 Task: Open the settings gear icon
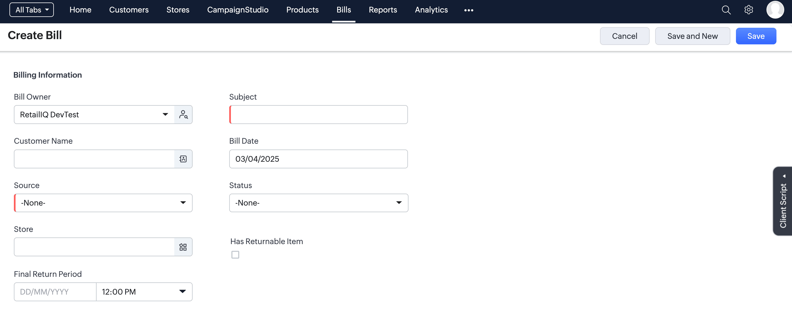pyautogui.click(x=749, y=10)
